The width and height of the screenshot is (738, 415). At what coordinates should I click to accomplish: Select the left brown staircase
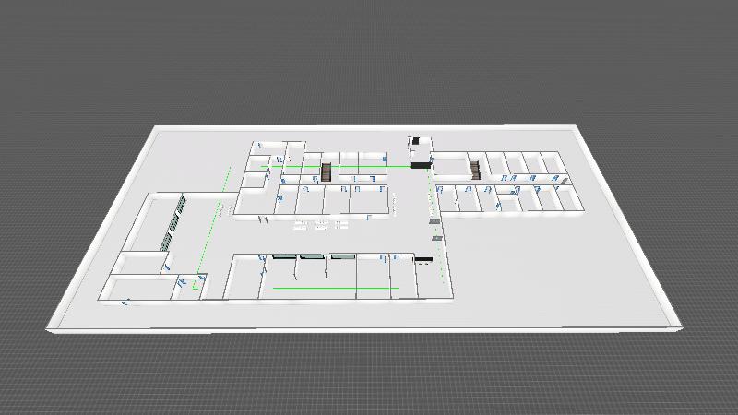pos(326,172)
